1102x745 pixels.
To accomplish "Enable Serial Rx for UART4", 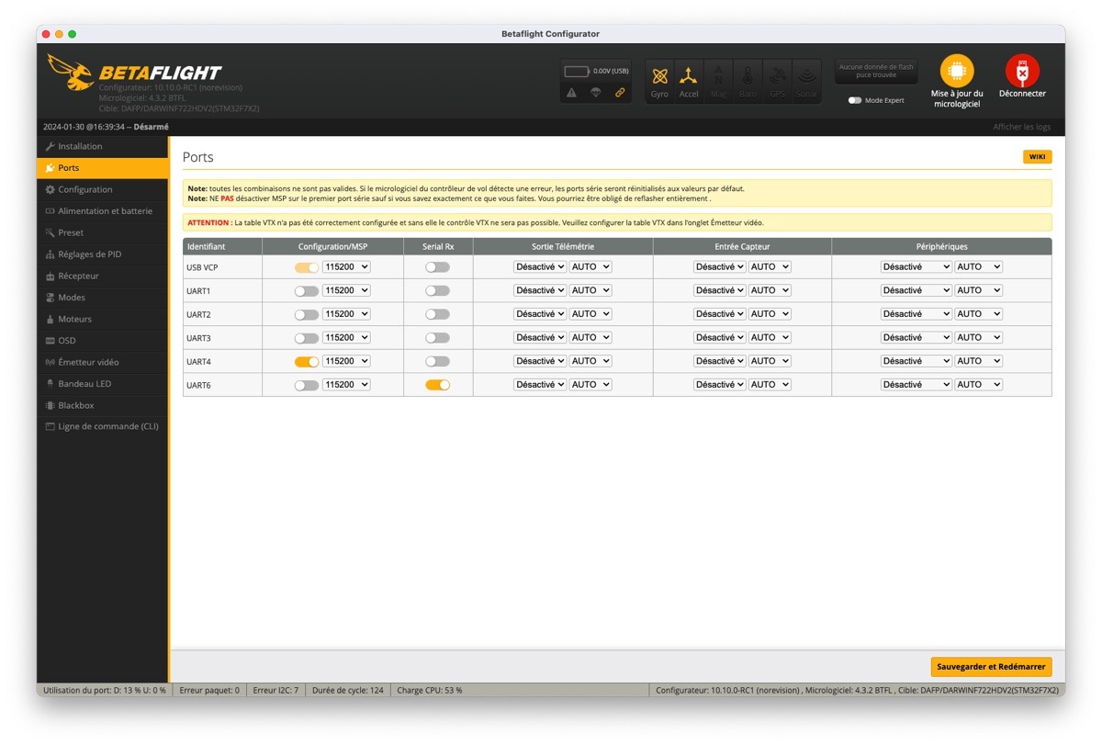I will (x=438, y=362).
